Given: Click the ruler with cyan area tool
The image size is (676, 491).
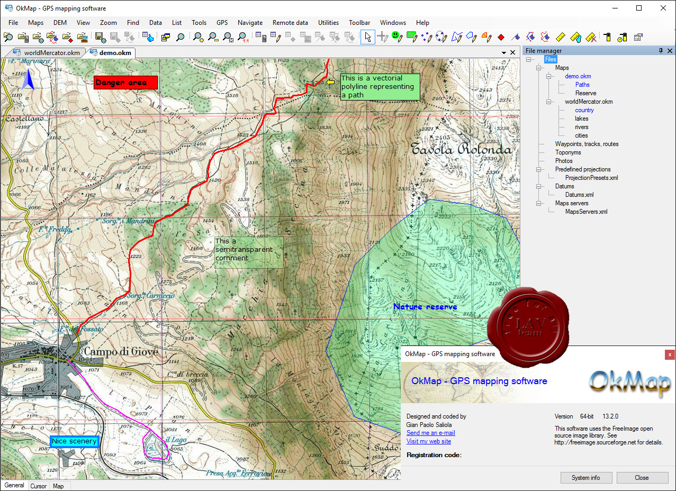Looking at the screenshot, I should click(576, 37).
